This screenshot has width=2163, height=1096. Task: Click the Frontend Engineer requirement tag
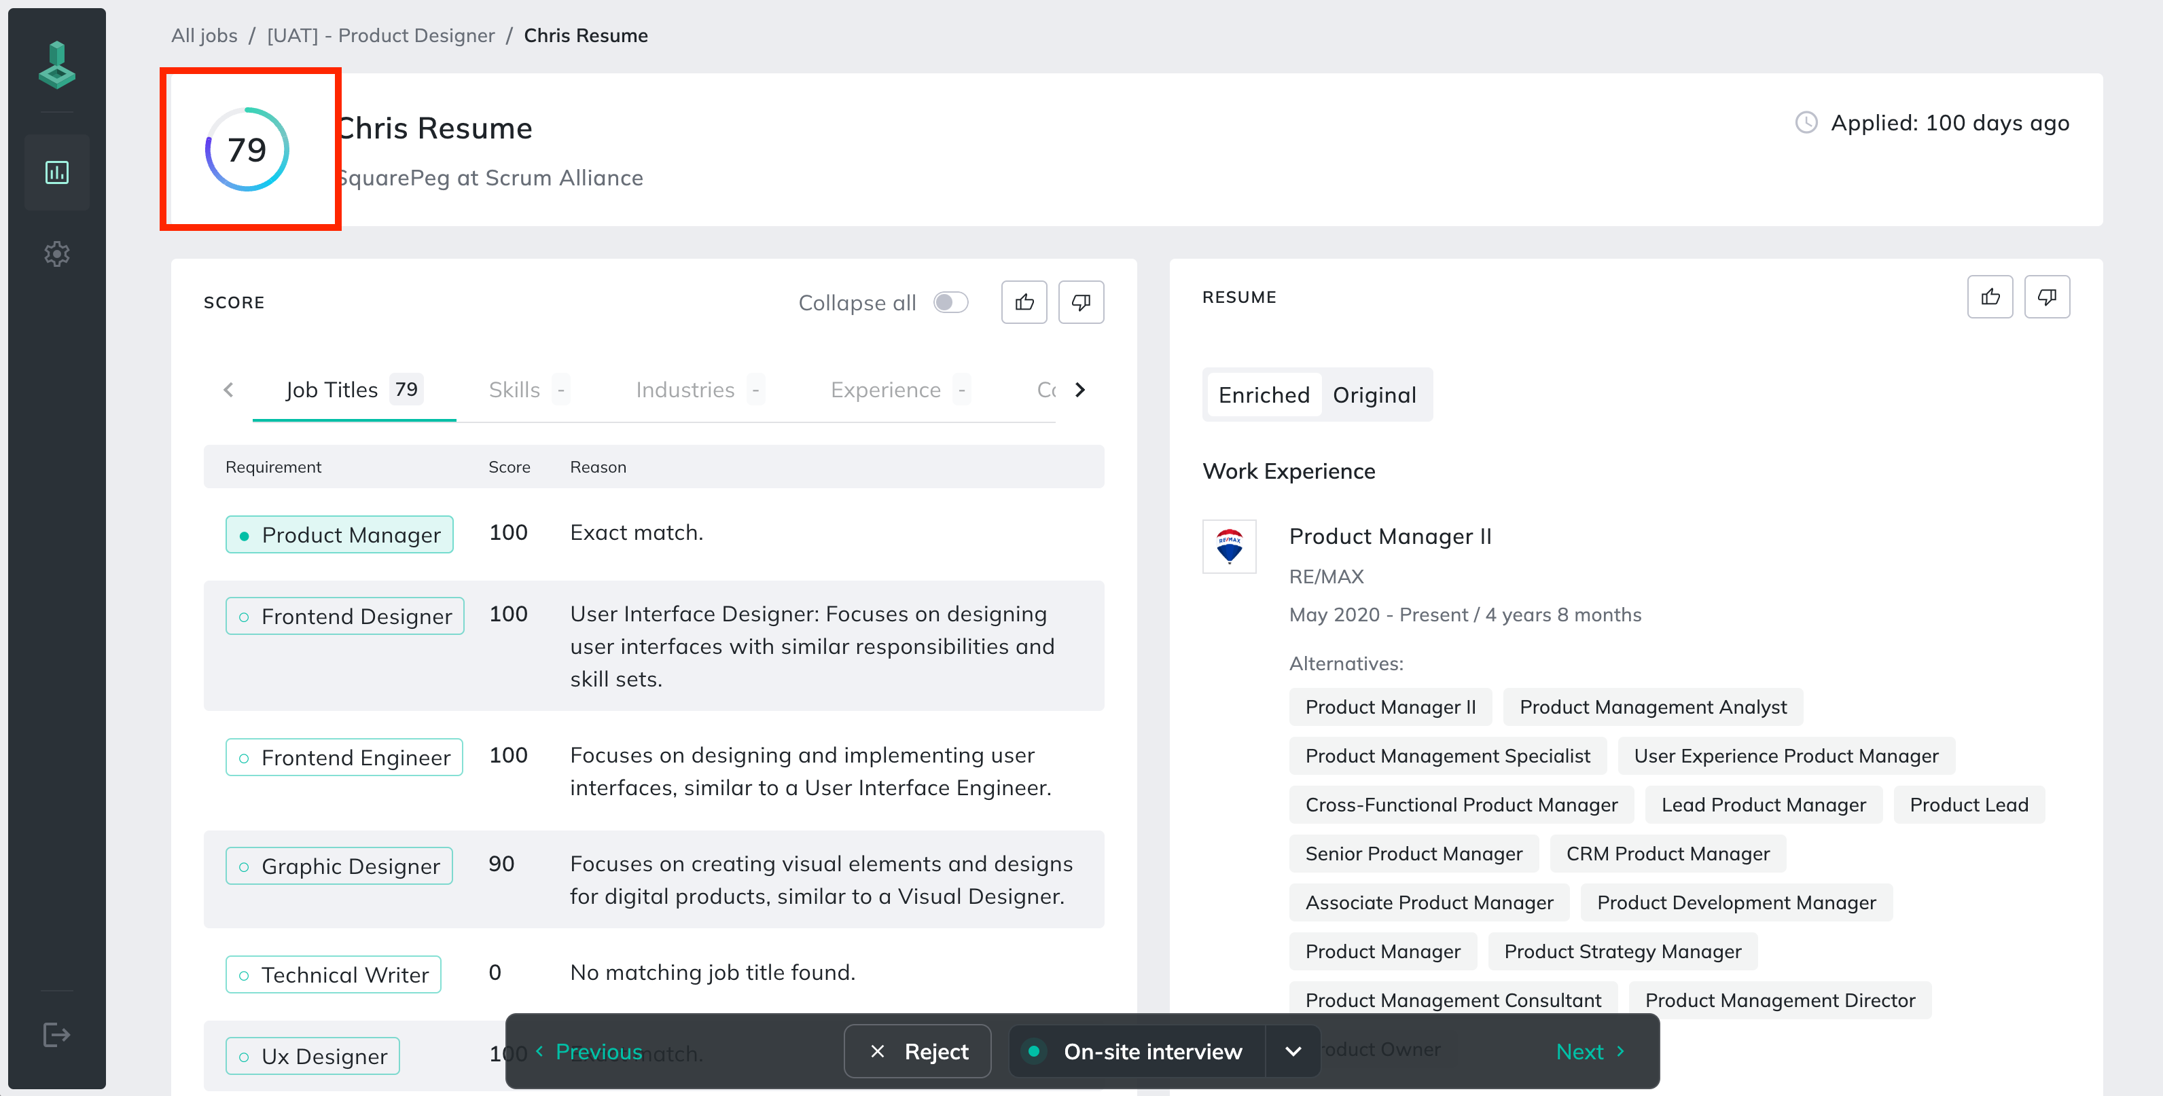coord(344,757)
